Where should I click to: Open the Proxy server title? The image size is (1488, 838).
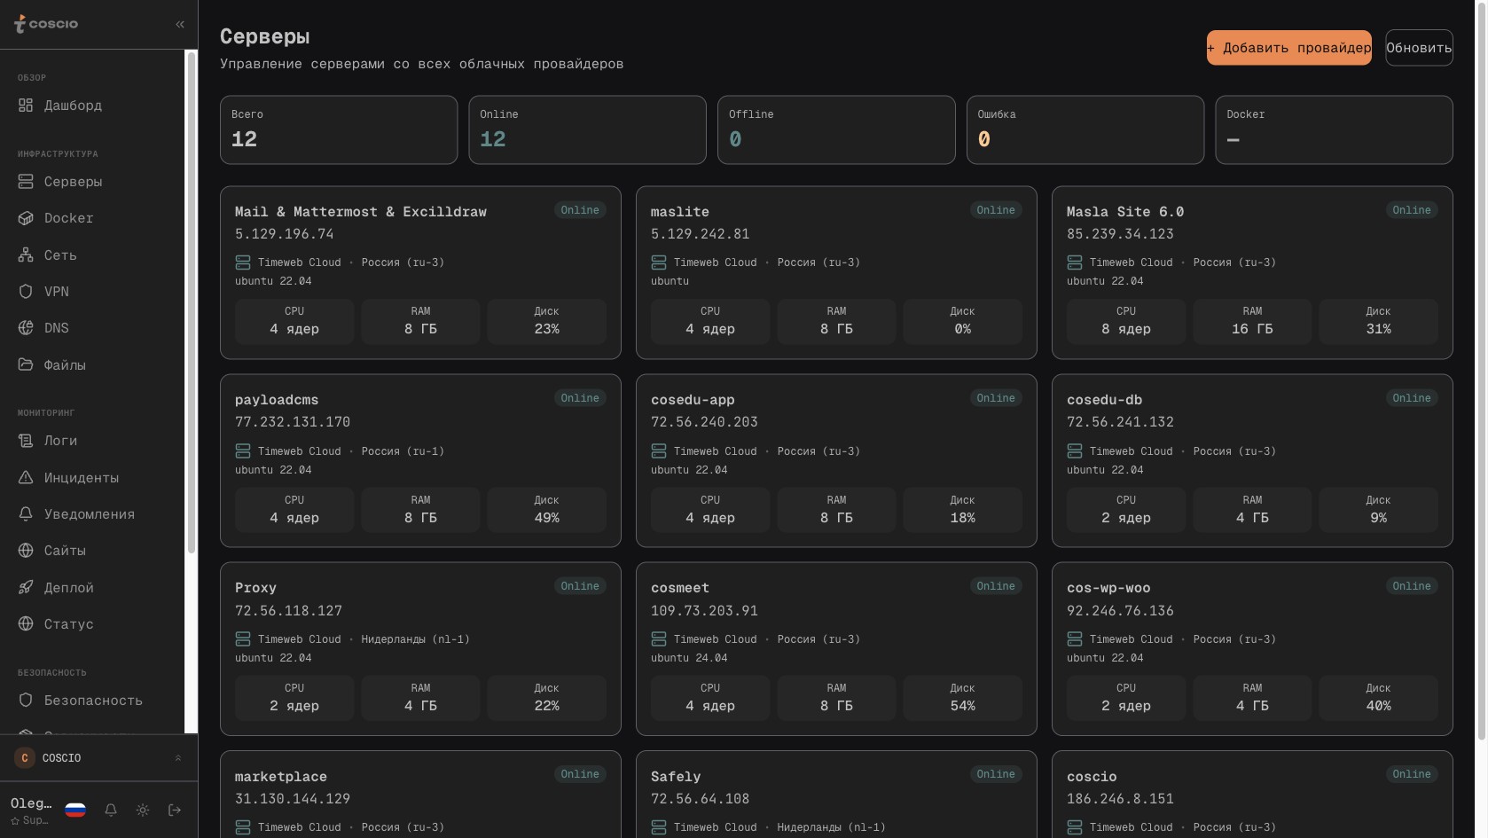click(x=255, y=588)
